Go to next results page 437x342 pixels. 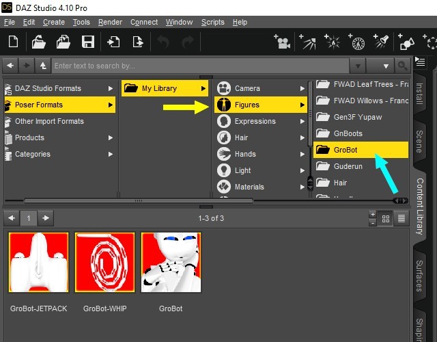[46, 218]
